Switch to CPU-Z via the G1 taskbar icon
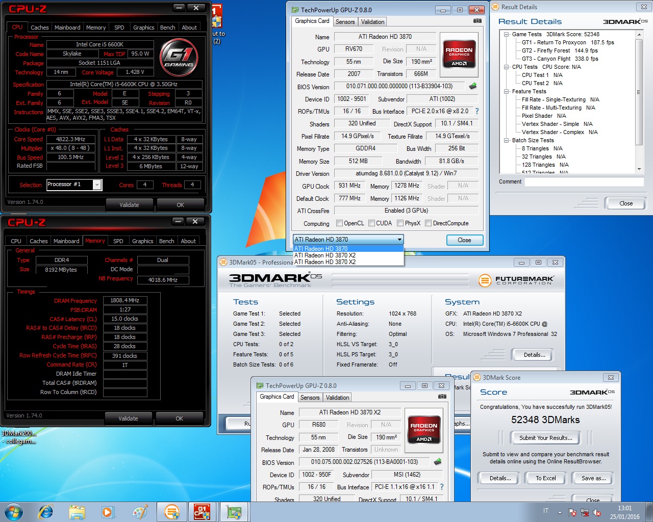The image size is (653, 522). 203,512
